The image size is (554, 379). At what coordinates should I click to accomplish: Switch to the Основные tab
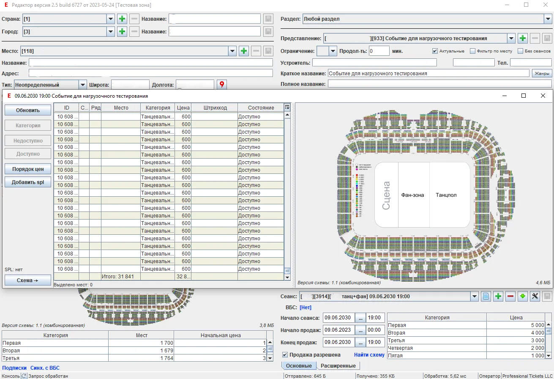(x=299, y=365)
